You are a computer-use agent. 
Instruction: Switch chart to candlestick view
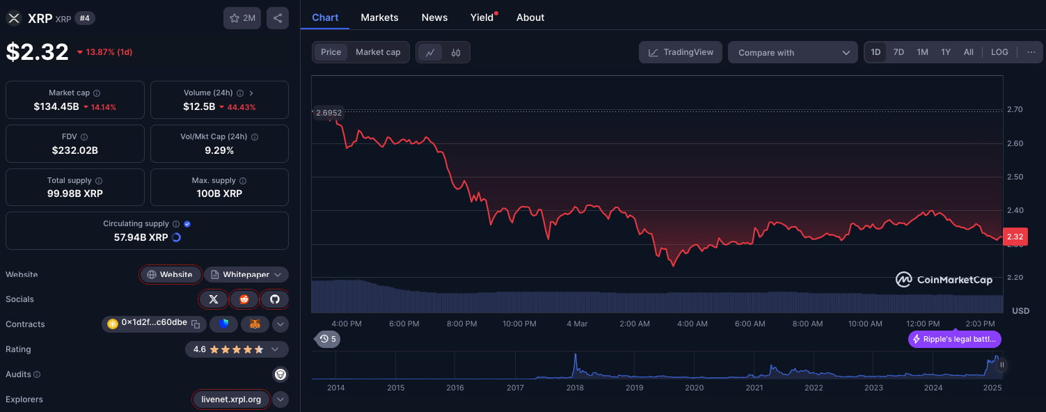tap(456, 52)
